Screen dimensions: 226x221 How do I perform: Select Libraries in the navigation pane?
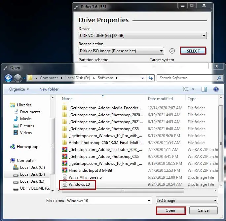(x=24, y=105)
